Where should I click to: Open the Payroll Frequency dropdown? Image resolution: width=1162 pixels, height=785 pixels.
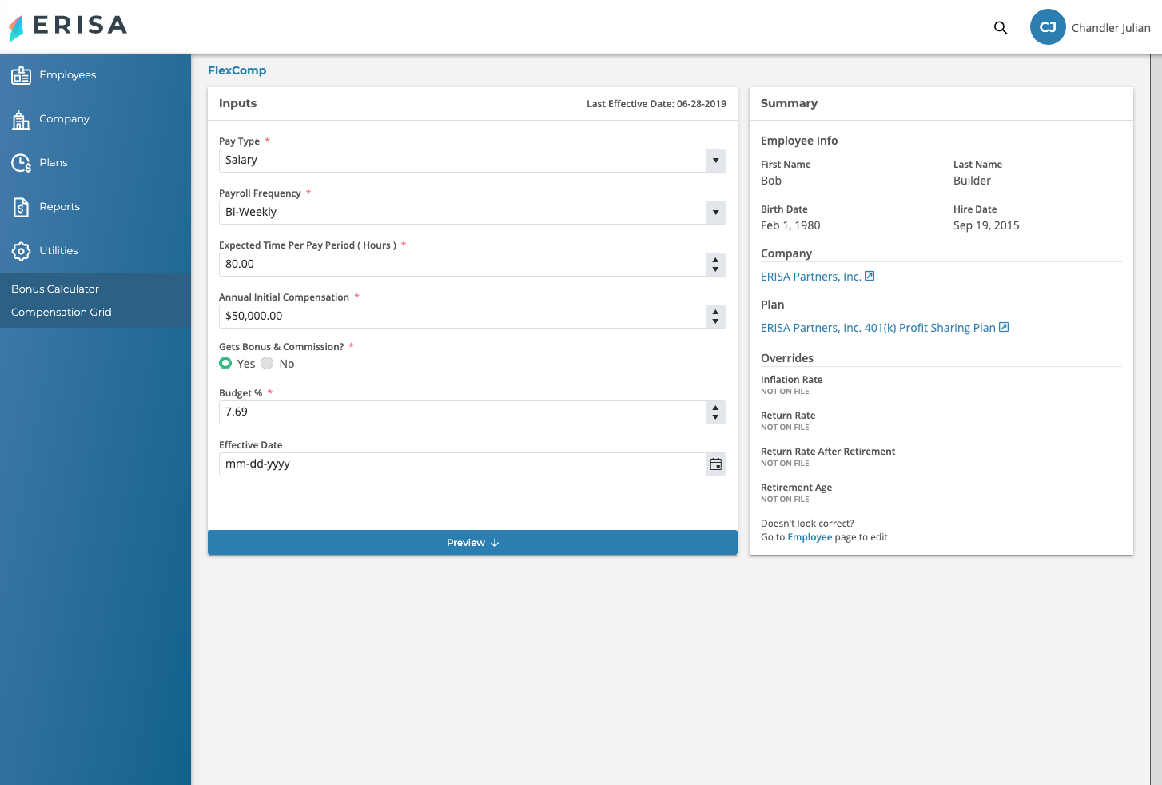coord(716,213)
